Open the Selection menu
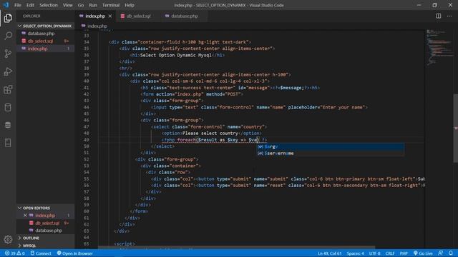Viewport: 458px width, 257px height. tap(49, 5)
